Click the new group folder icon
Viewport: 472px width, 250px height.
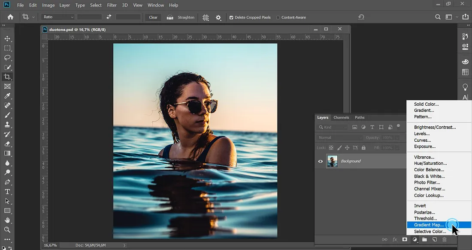(424, 239)
